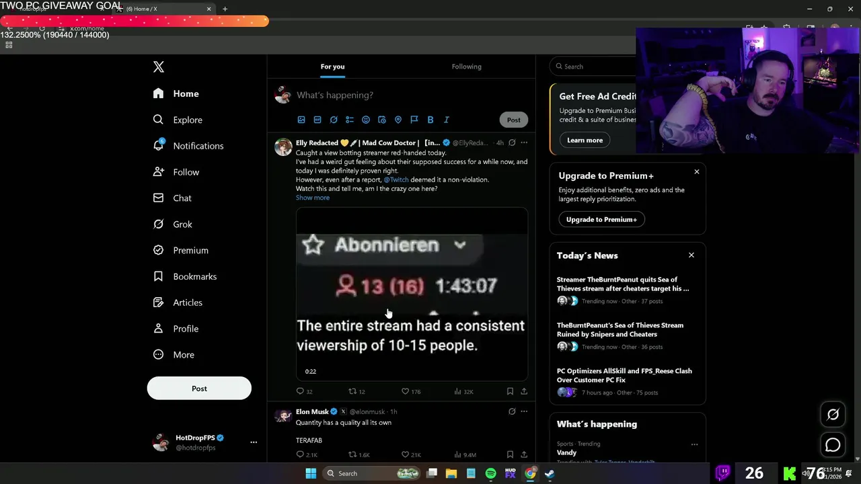
Task: Open Notifications from the sidebar
Action: click(188, 146)
